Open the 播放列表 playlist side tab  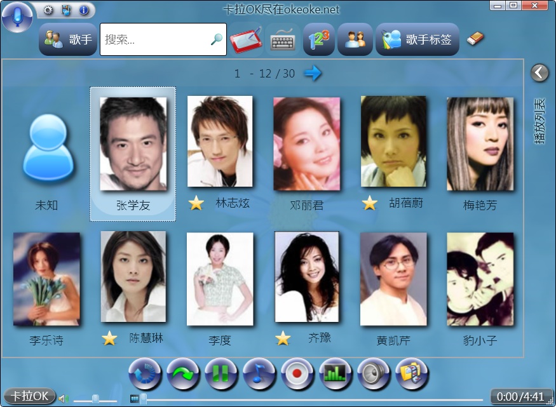coord(539,121)
